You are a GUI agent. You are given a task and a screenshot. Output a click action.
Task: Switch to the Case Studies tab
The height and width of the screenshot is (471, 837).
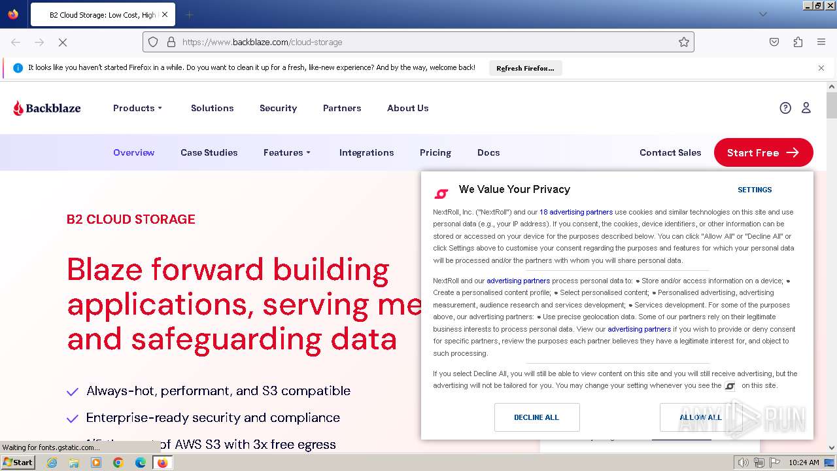tap(209, 152)
